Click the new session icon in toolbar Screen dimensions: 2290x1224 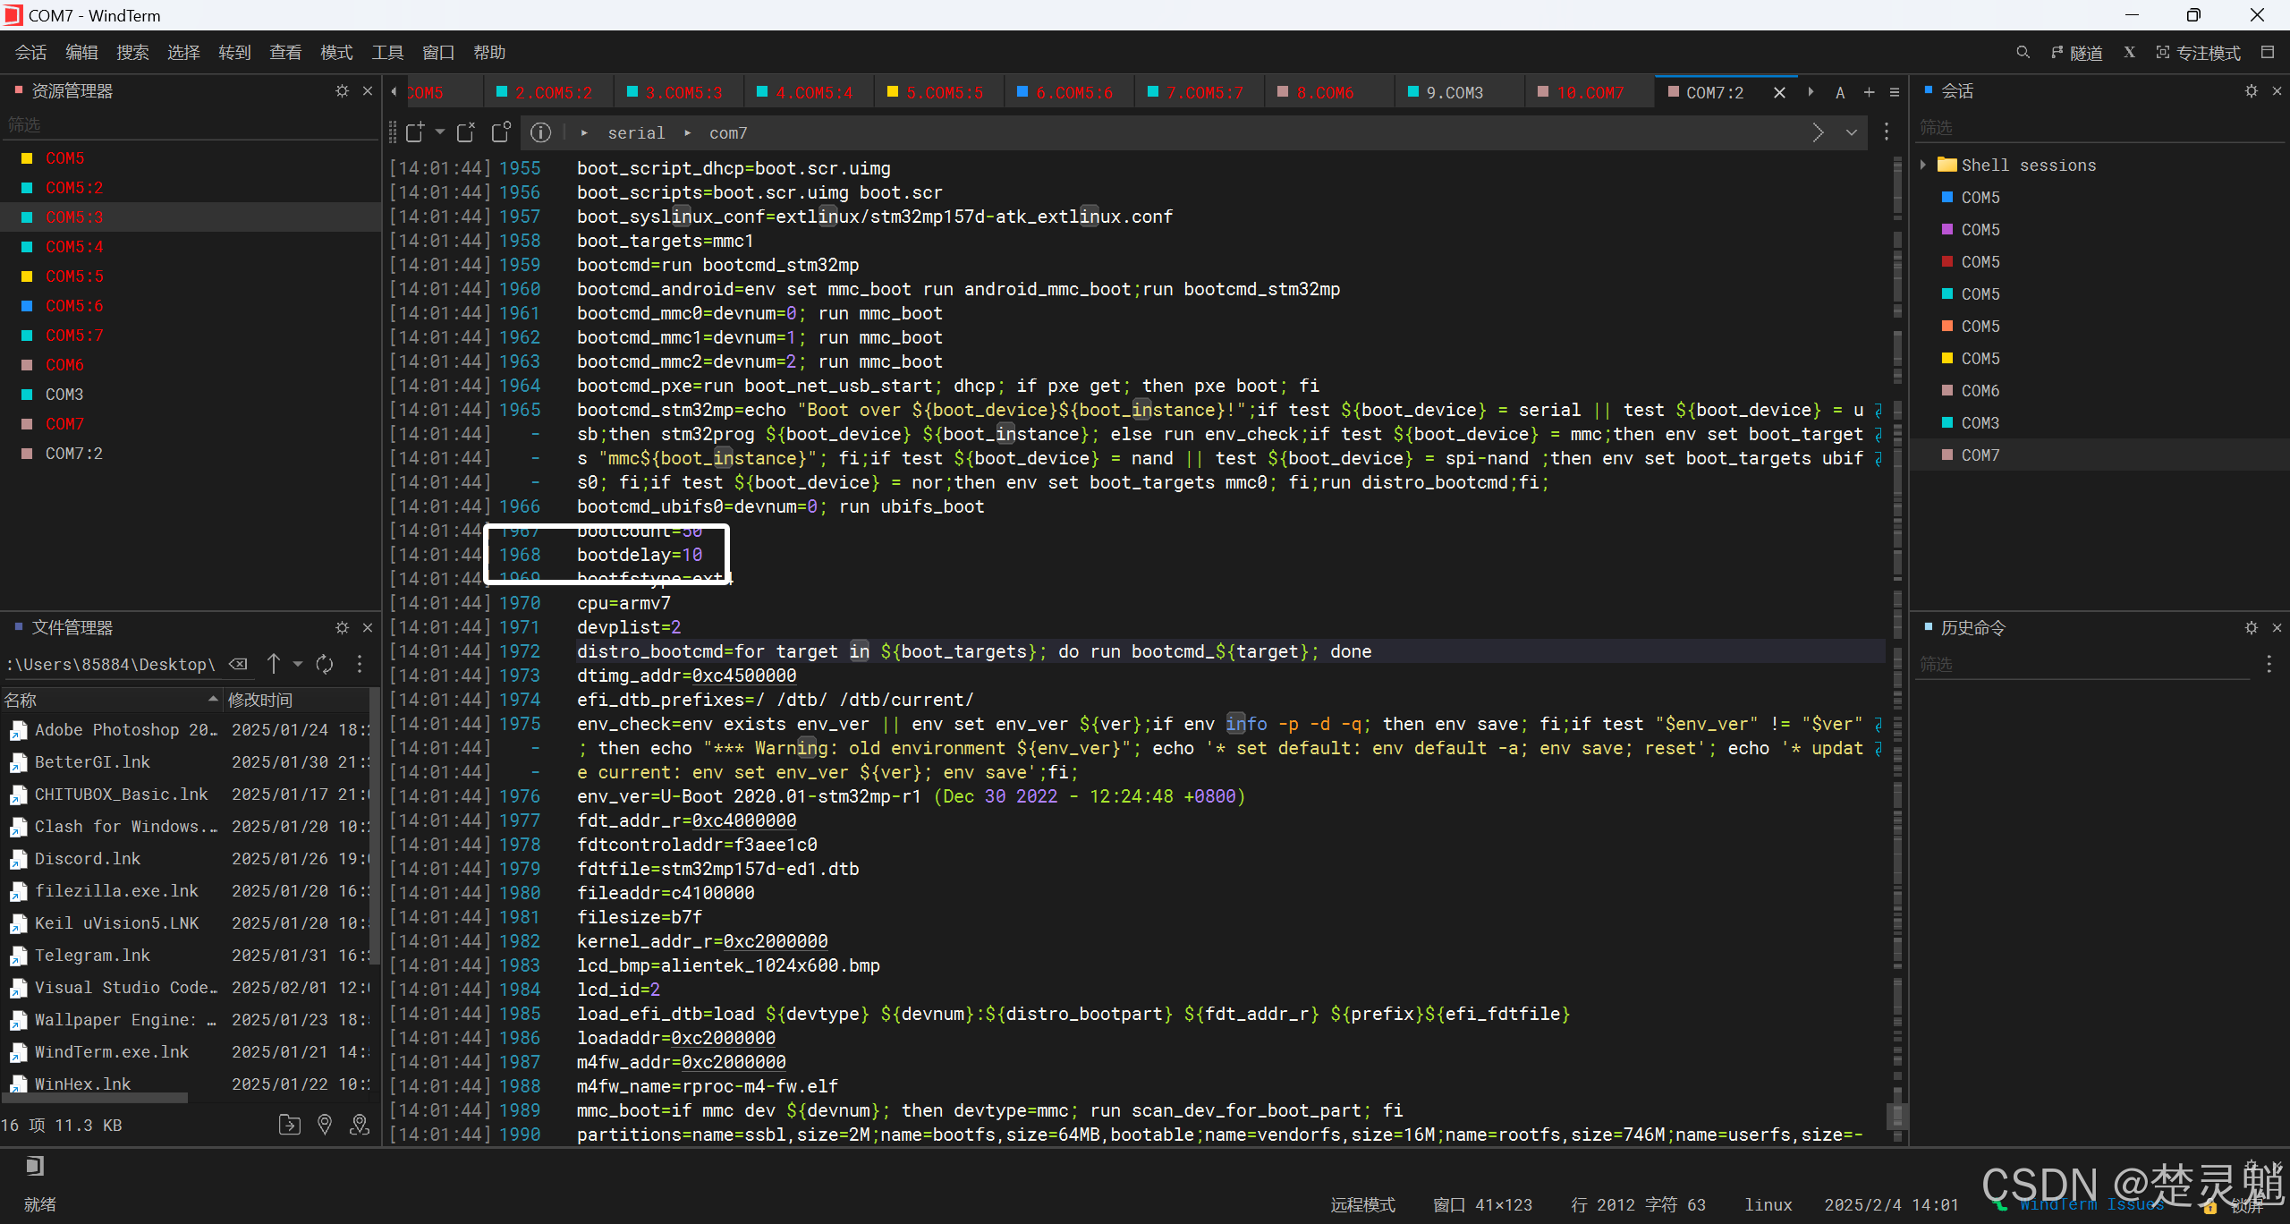[414, 133]
